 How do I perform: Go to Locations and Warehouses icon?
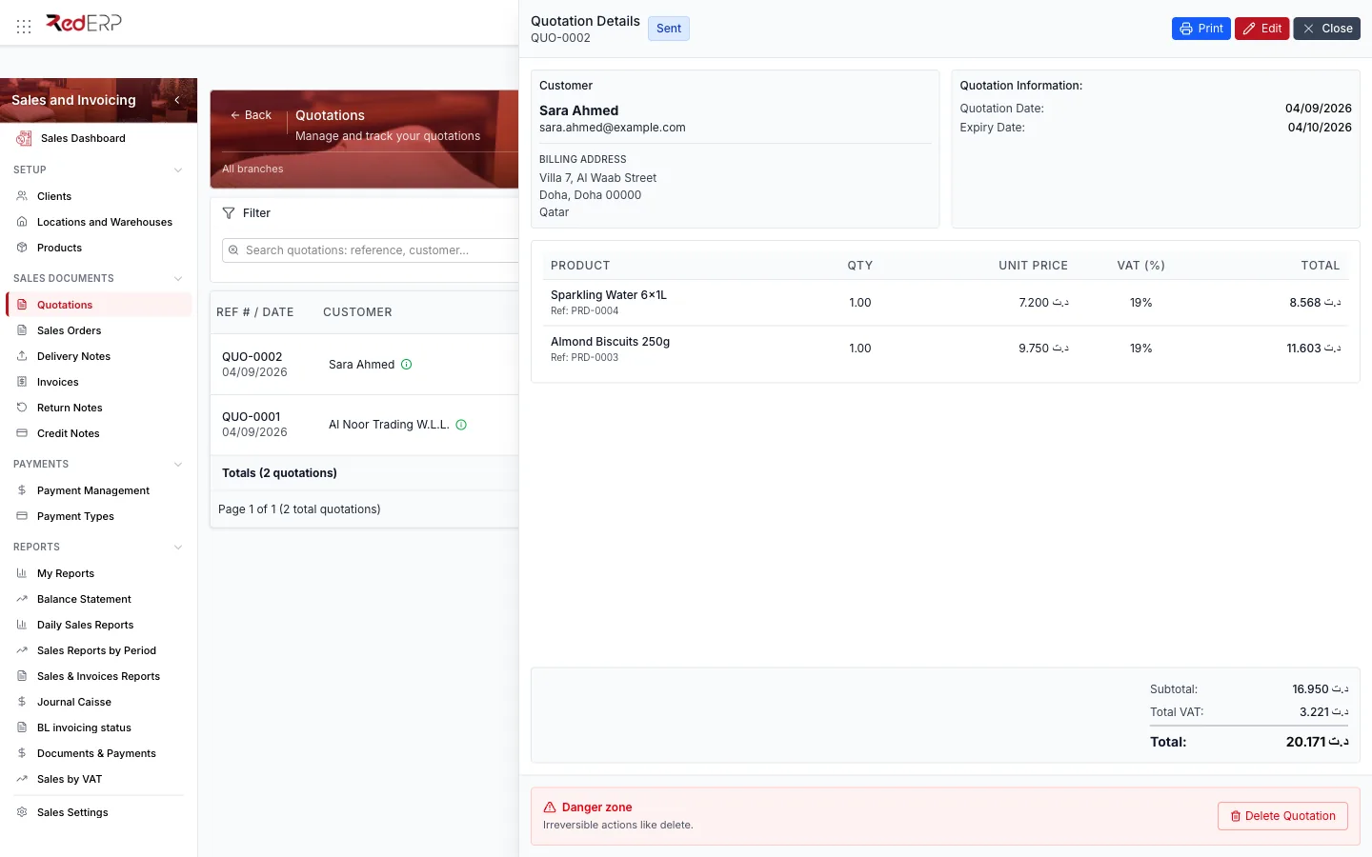coord(22,222)
